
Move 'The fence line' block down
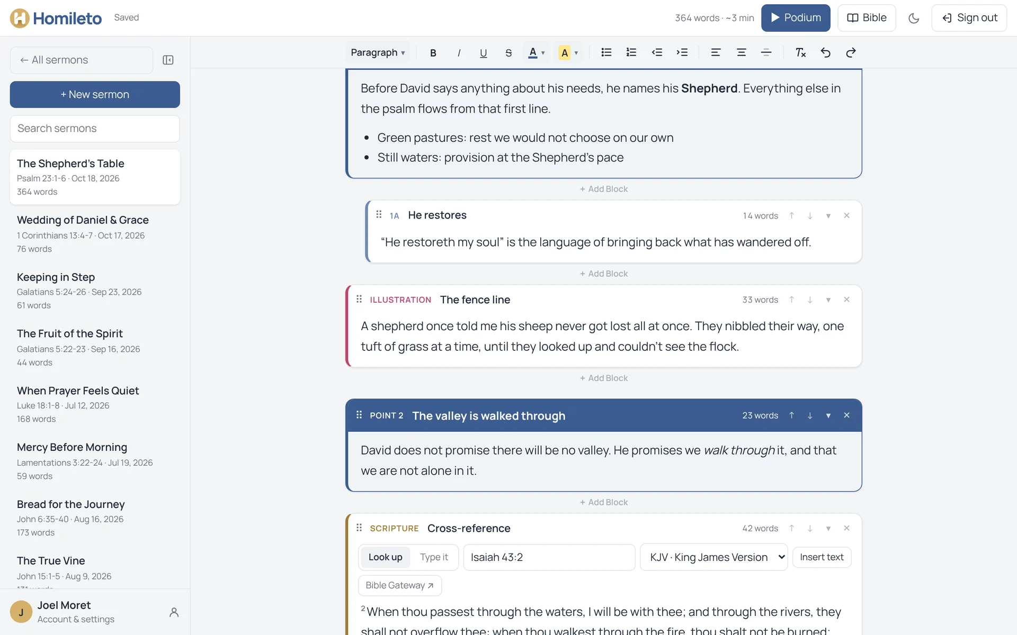pyautogui.click(x=810, y=300)
